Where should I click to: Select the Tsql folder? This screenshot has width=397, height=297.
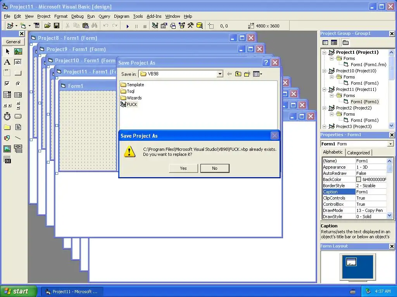[x=128, y=91]
